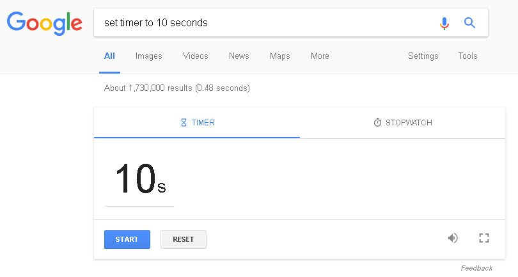Click the stopwatch clock icon
This screenshot has height=277, width=518.
click(x=377, y=122)
